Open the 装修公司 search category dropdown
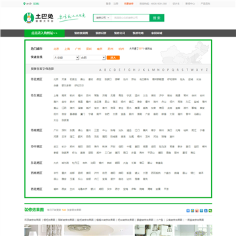Screen dimensions: 236x236 (103, 18)
